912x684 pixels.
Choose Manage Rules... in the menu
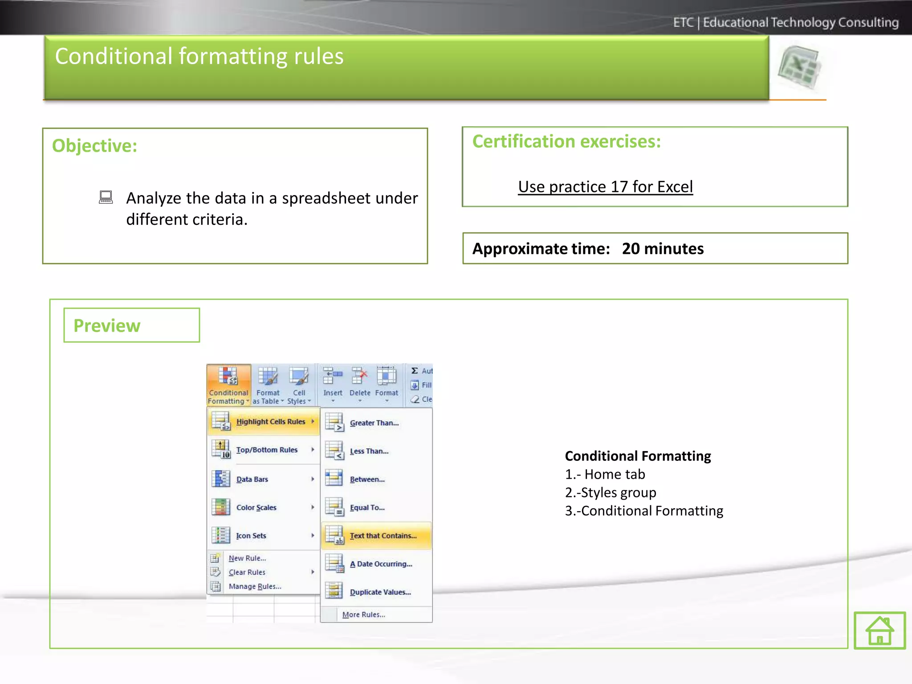pos(264,586)
